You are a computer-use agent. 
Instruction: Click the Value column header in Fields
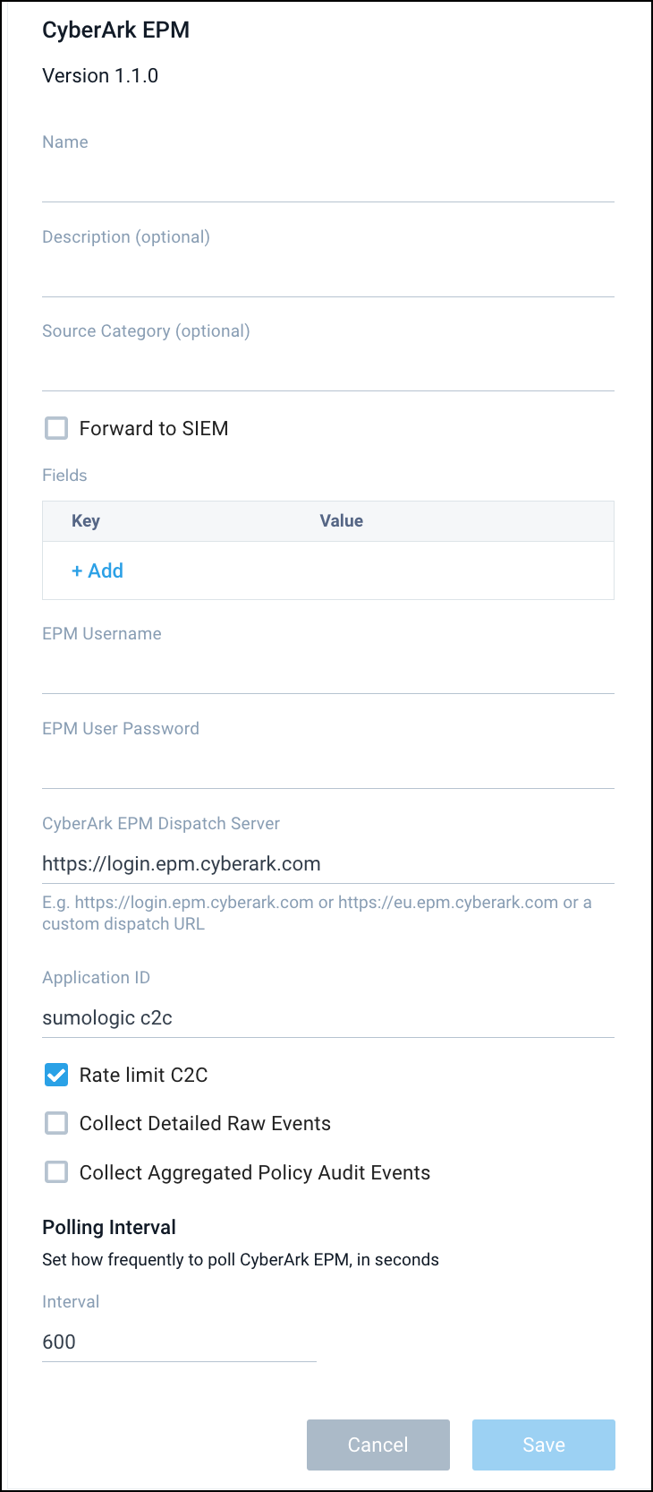click(341, 520)
